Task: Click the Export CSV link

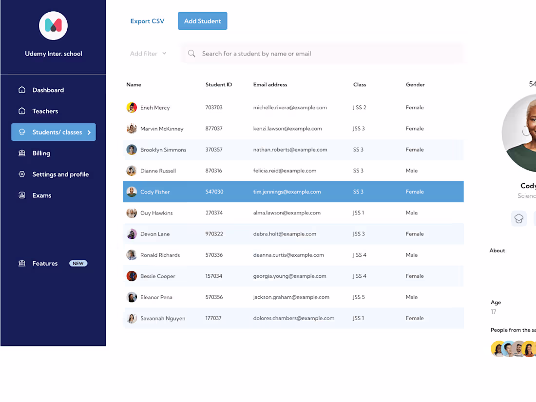Action: (147, 21)
